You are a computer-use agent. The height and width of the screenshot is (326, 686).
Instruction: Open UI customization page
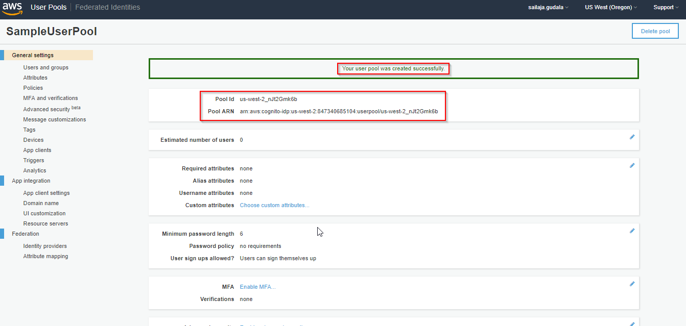pos(44,213)
